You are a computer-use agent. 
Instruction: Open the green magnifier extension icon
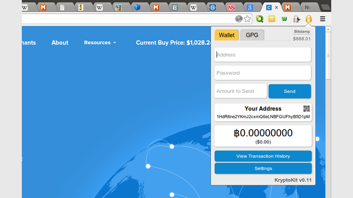pos(259,19)
